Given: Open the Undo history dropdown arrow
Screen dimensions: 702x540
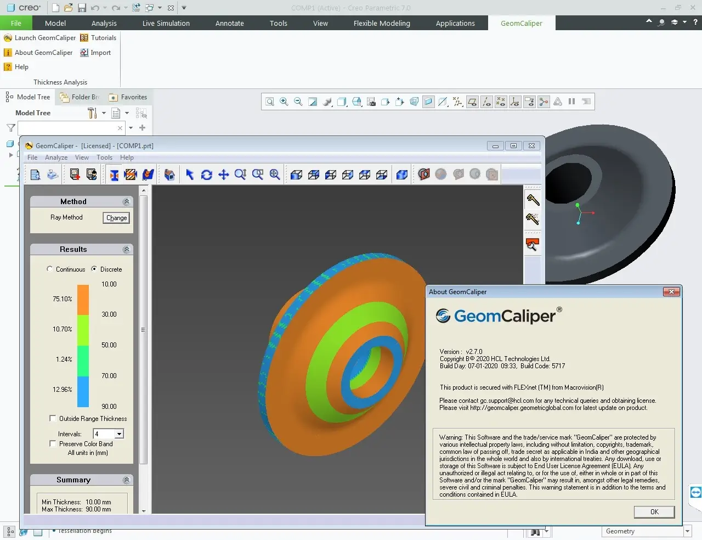Looking at the screenshot, I should [105, 8].
